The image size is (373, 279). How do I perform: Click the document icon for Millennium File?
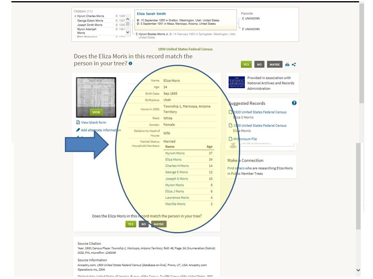230,139
